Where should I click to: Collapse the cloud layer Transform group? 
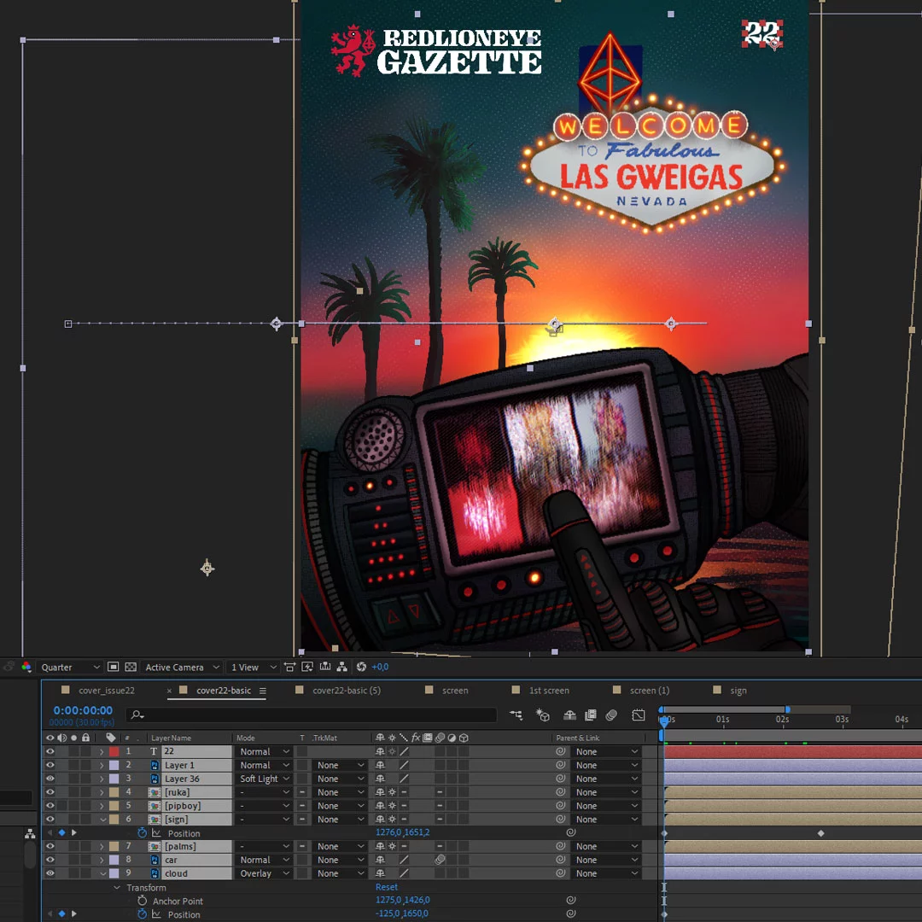(116, 887)
